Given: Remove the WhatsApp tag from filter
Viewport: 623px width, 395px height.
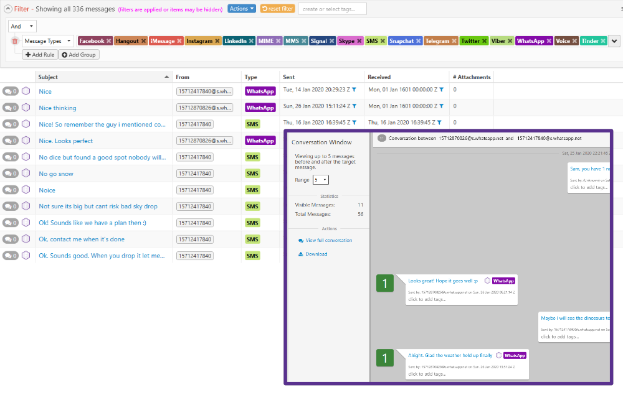Looking at the screenshot, I should [x=549, y=41].
